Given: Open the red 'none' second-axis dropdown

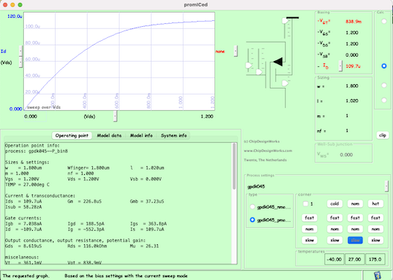Looking at the screenshot, I should (236, 51).
